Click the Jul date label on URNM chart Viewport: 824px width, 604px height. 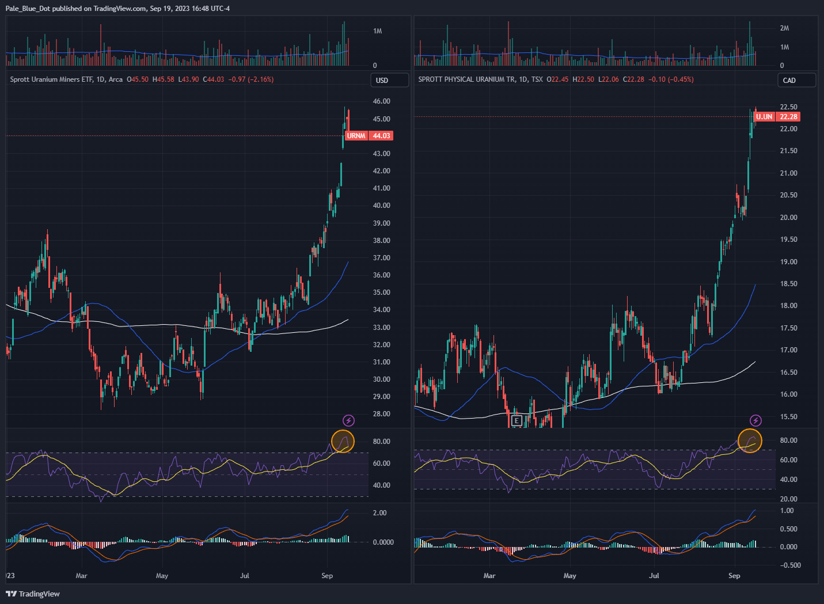(245, 576)
